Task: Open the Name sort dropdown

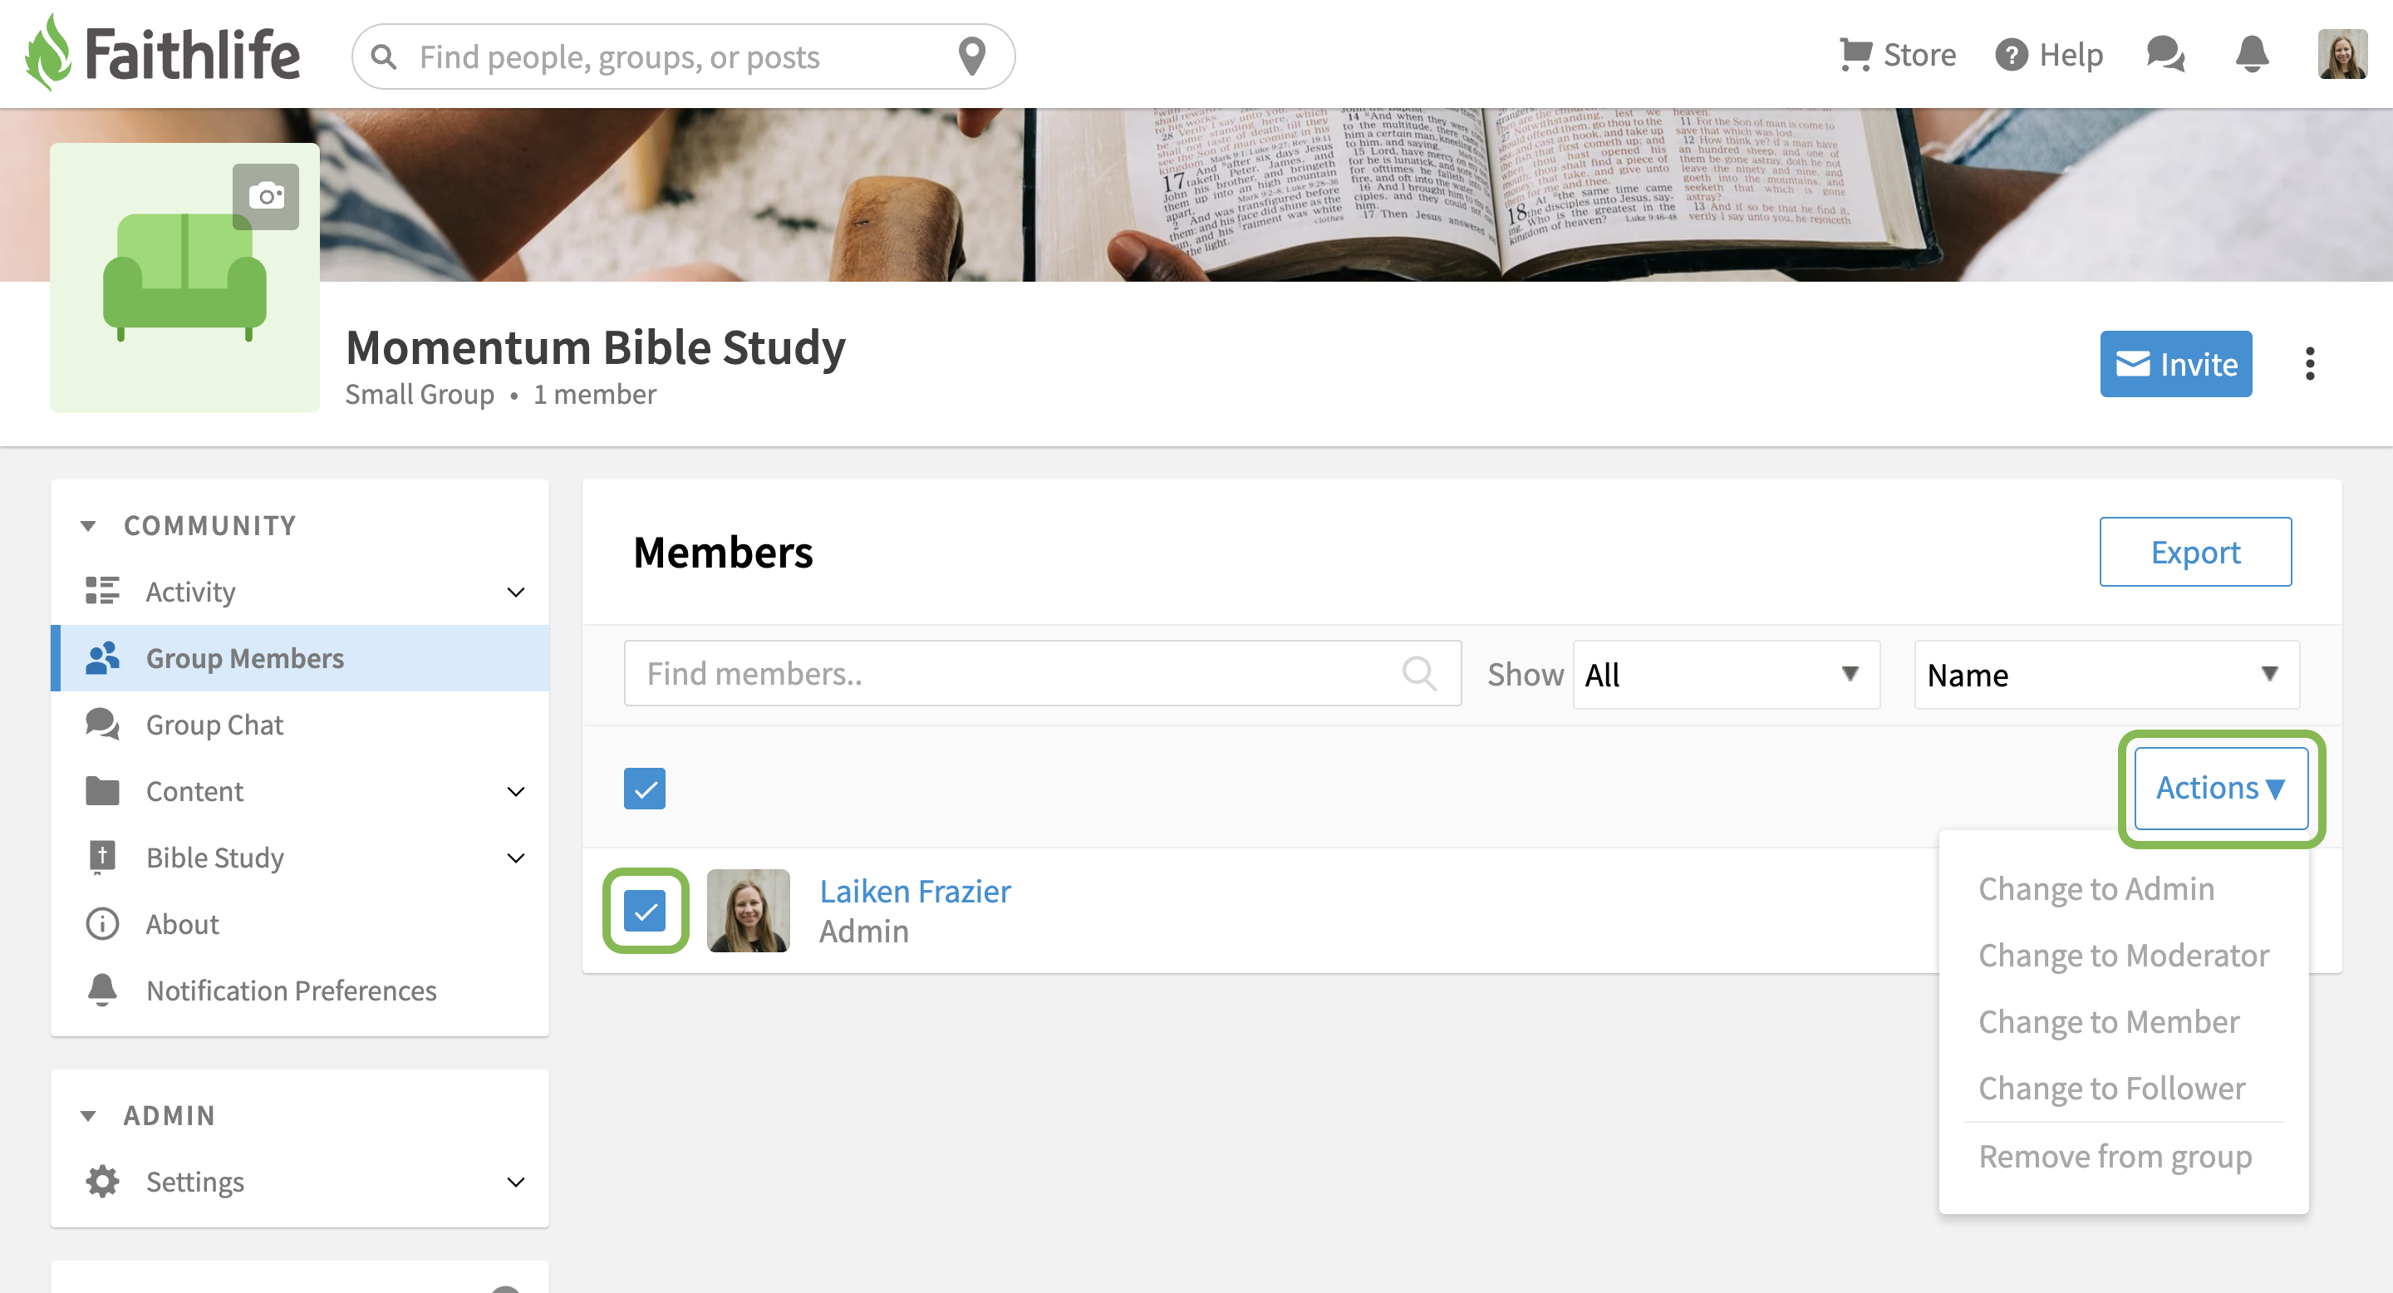Action: click(2106, 675)
